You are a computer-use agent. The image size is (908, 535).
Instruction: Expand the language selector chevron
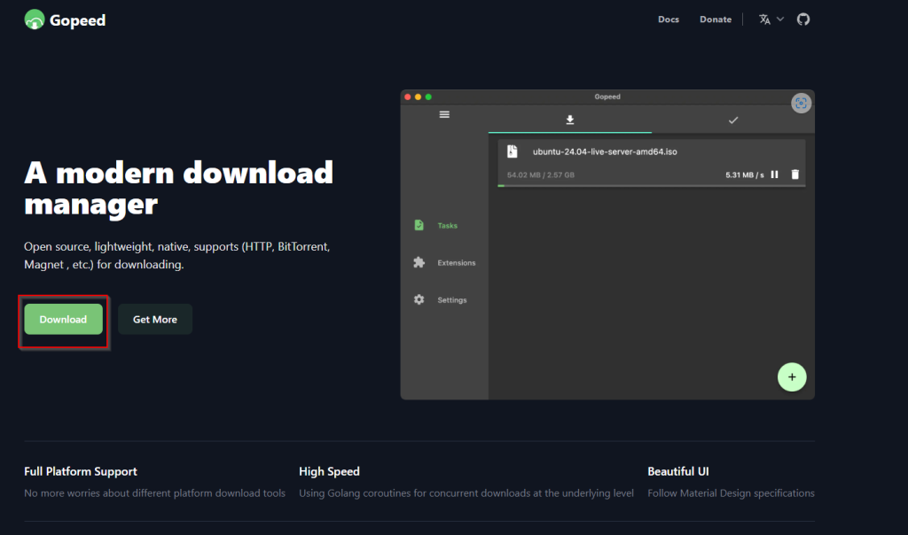780,19
